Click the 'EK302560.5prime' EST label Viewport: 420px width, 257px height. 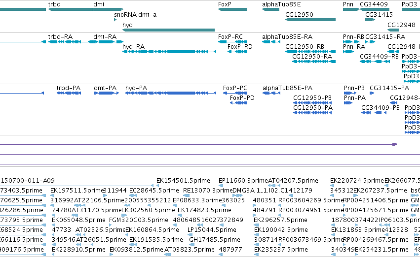point(148,210)
